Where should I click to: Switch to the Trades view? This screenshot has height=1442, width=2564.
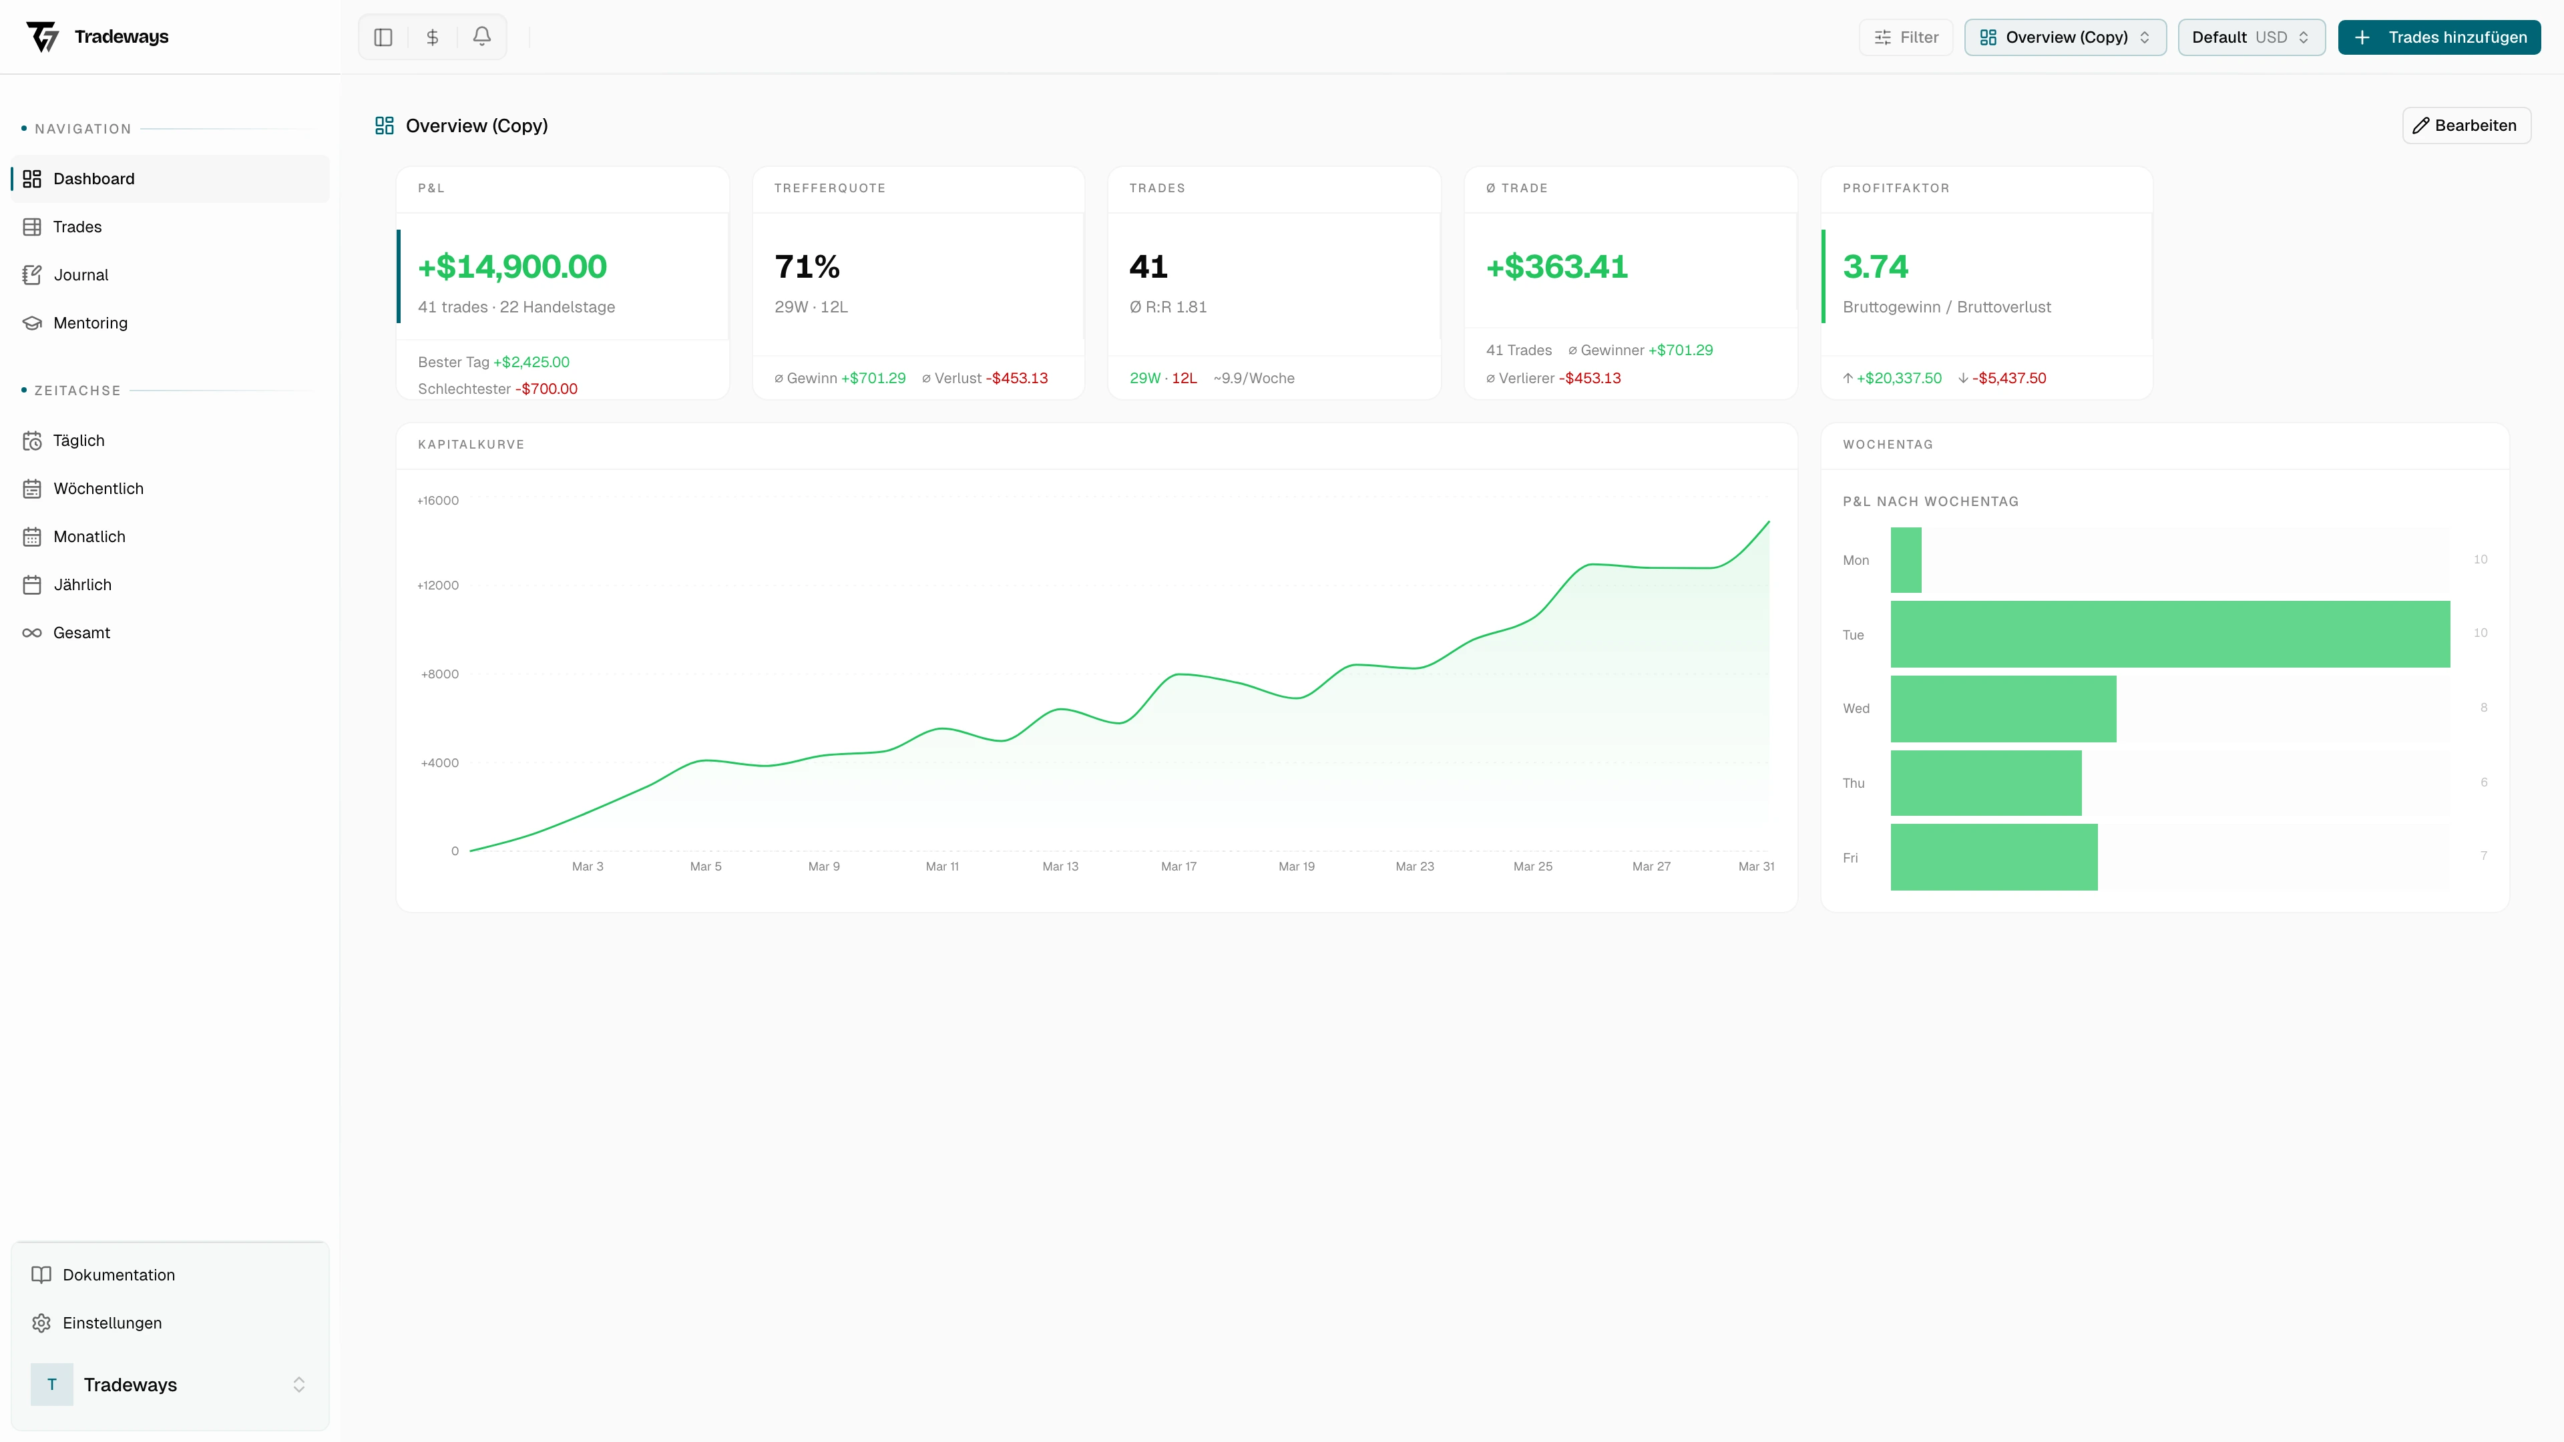pyautogui.click(x=77, y=227)
